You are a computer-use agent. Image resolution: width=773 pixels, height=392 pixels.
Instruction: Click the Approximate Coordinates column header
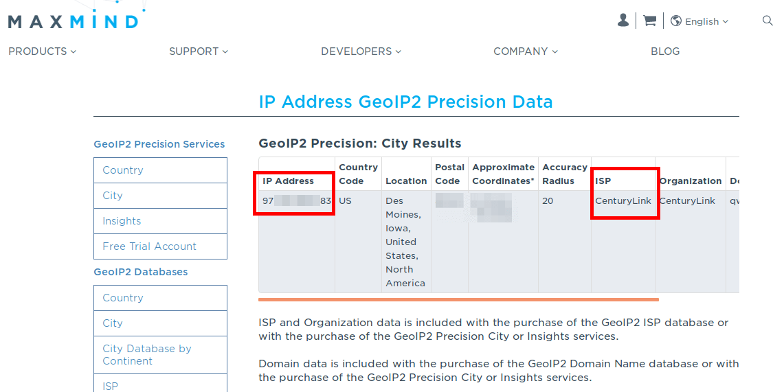tap(504, 174)
